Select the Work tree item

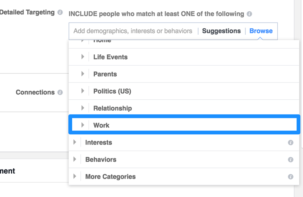click(x=102, y=125)
